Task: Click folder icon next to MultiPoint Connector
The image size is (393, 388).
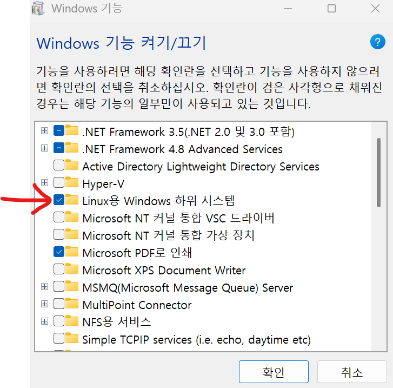Action: tap(72, 304)
